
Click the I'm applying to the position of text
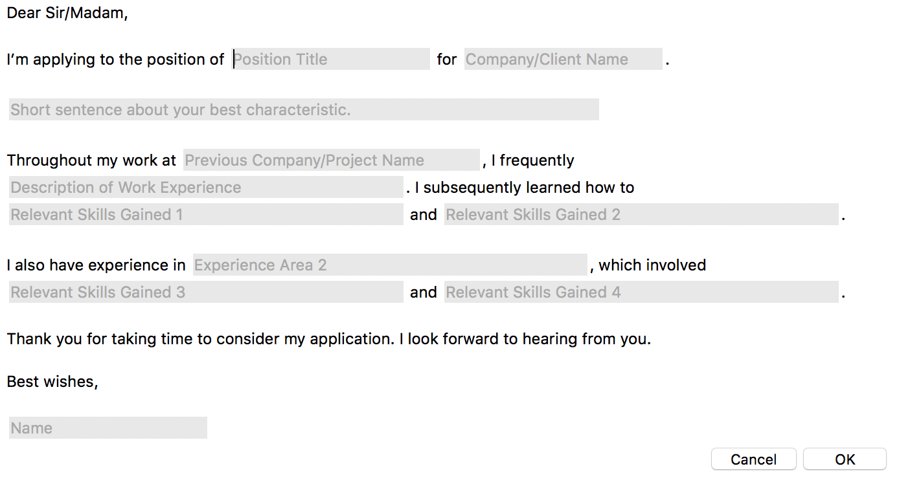[x=115, y=60]
